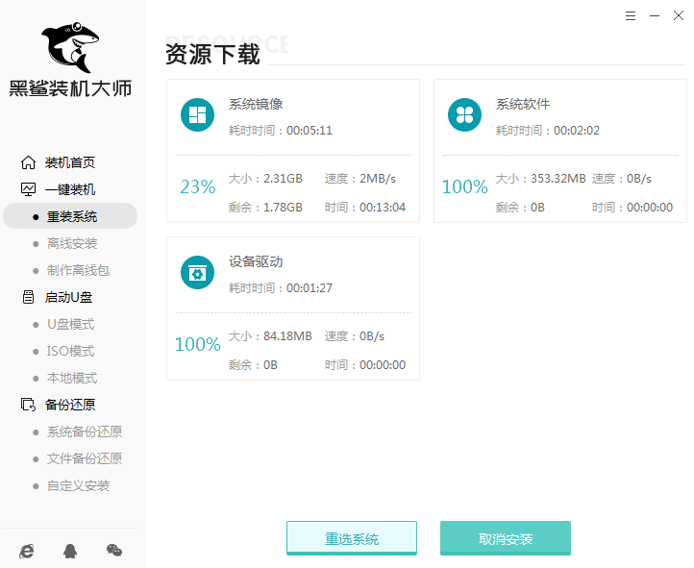This screenshot has height=568, width=694.
Task: Click the 设备驱动 title
Action: 256,261
